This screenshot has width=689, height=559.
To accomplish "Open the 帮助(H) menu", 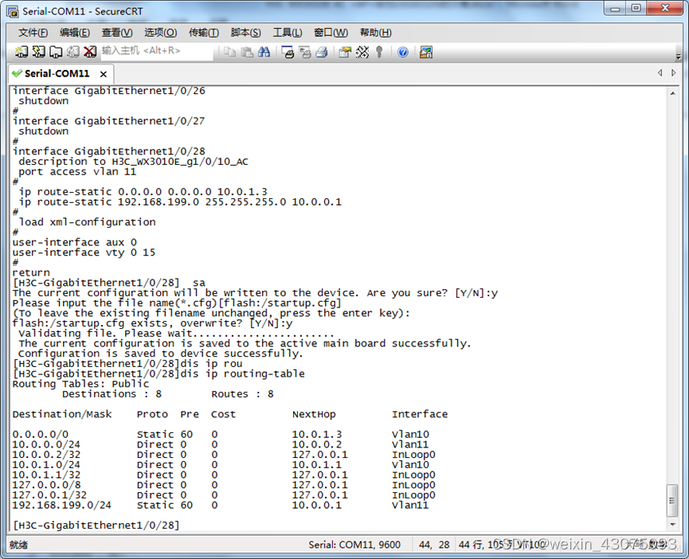I will (x=375, y=33).
